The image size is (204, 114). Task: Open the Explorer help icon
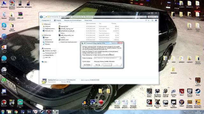[x=156, y=20]
